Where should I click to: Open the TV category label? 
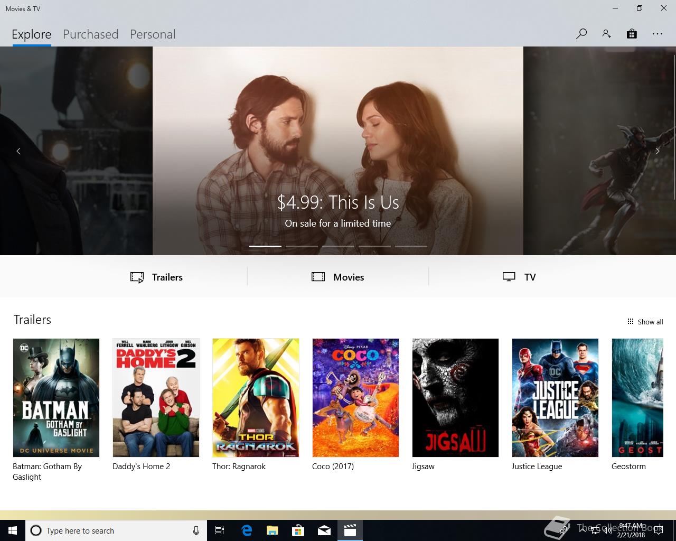530,277
